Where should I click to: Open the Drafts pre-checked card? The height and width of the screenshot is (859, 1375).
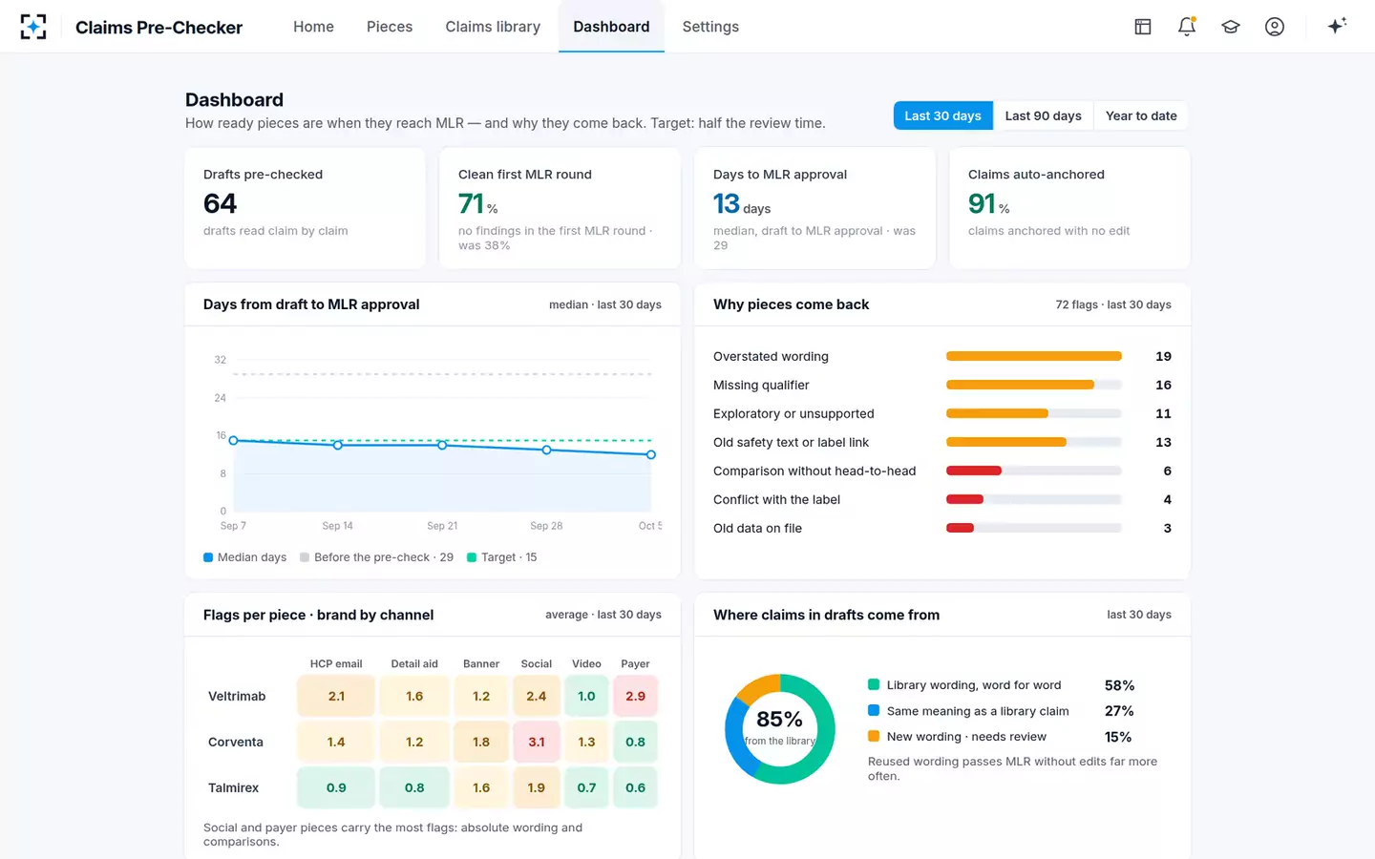point(305,208)
